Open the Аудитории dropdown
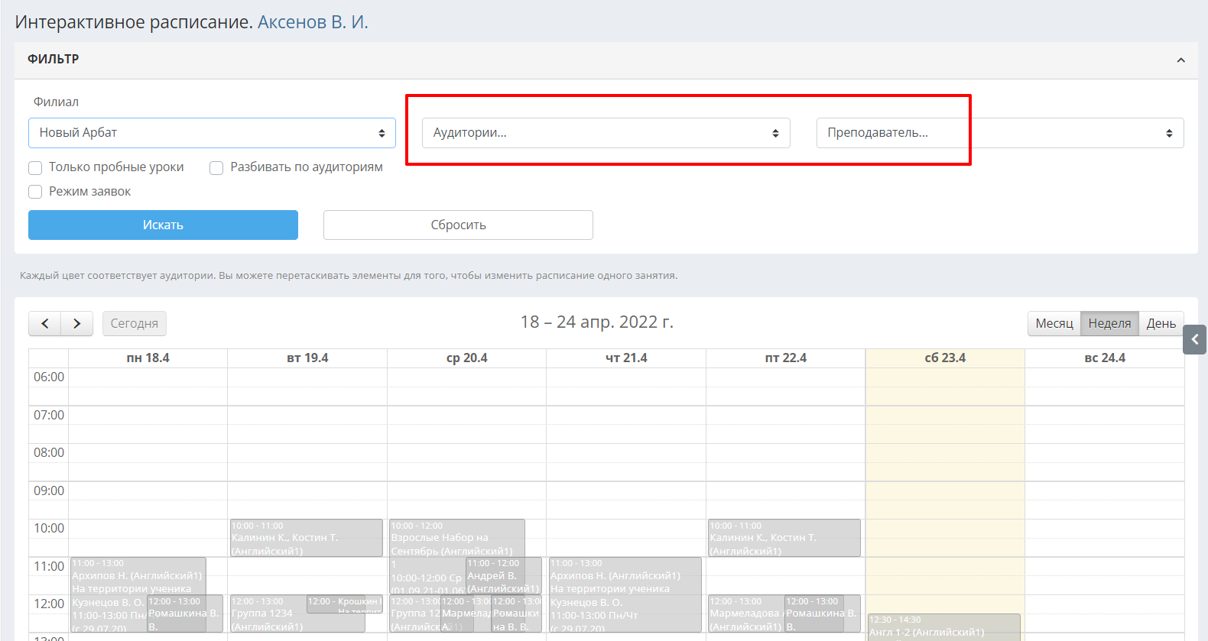The height and width of the screenshot is (641, 1208). tap(606, 133)
